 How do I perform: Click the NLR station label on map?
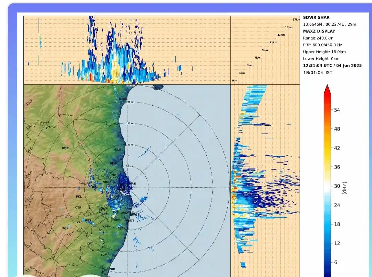(x=118, y=150)
